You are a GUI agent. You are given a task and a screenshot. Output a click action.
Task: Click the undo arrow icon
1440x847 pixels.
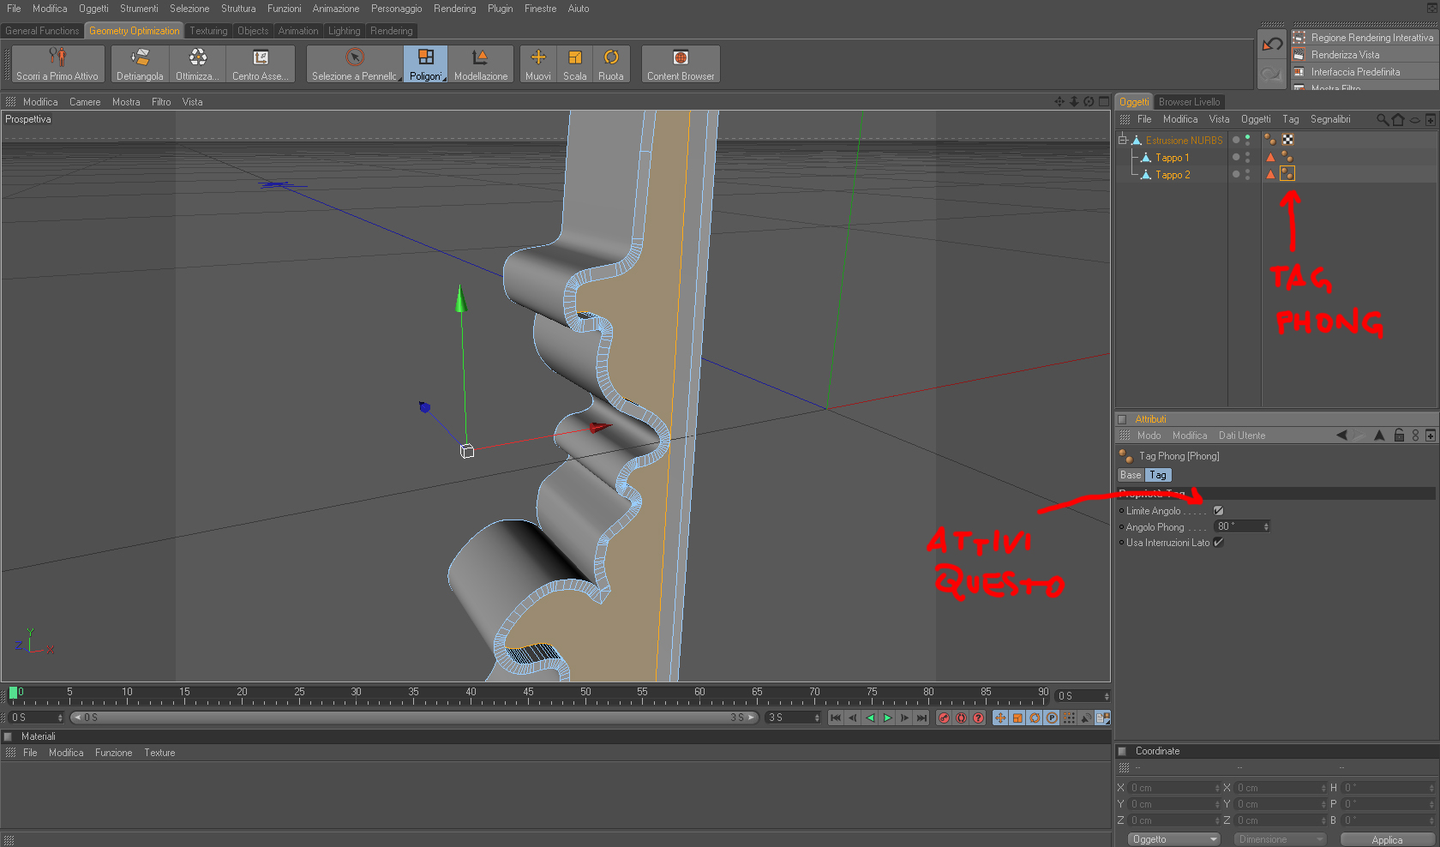(x=1272, y=44)
